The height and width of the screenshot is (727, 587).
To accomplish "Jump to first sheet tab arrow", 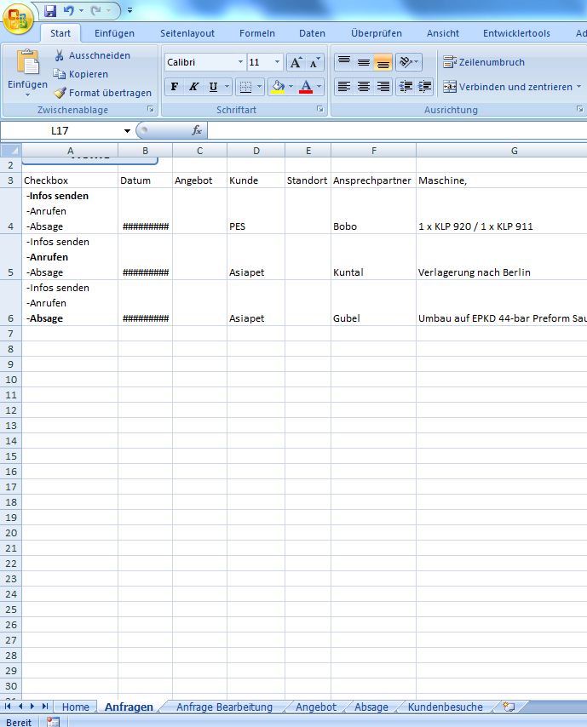I will [8, 707].
